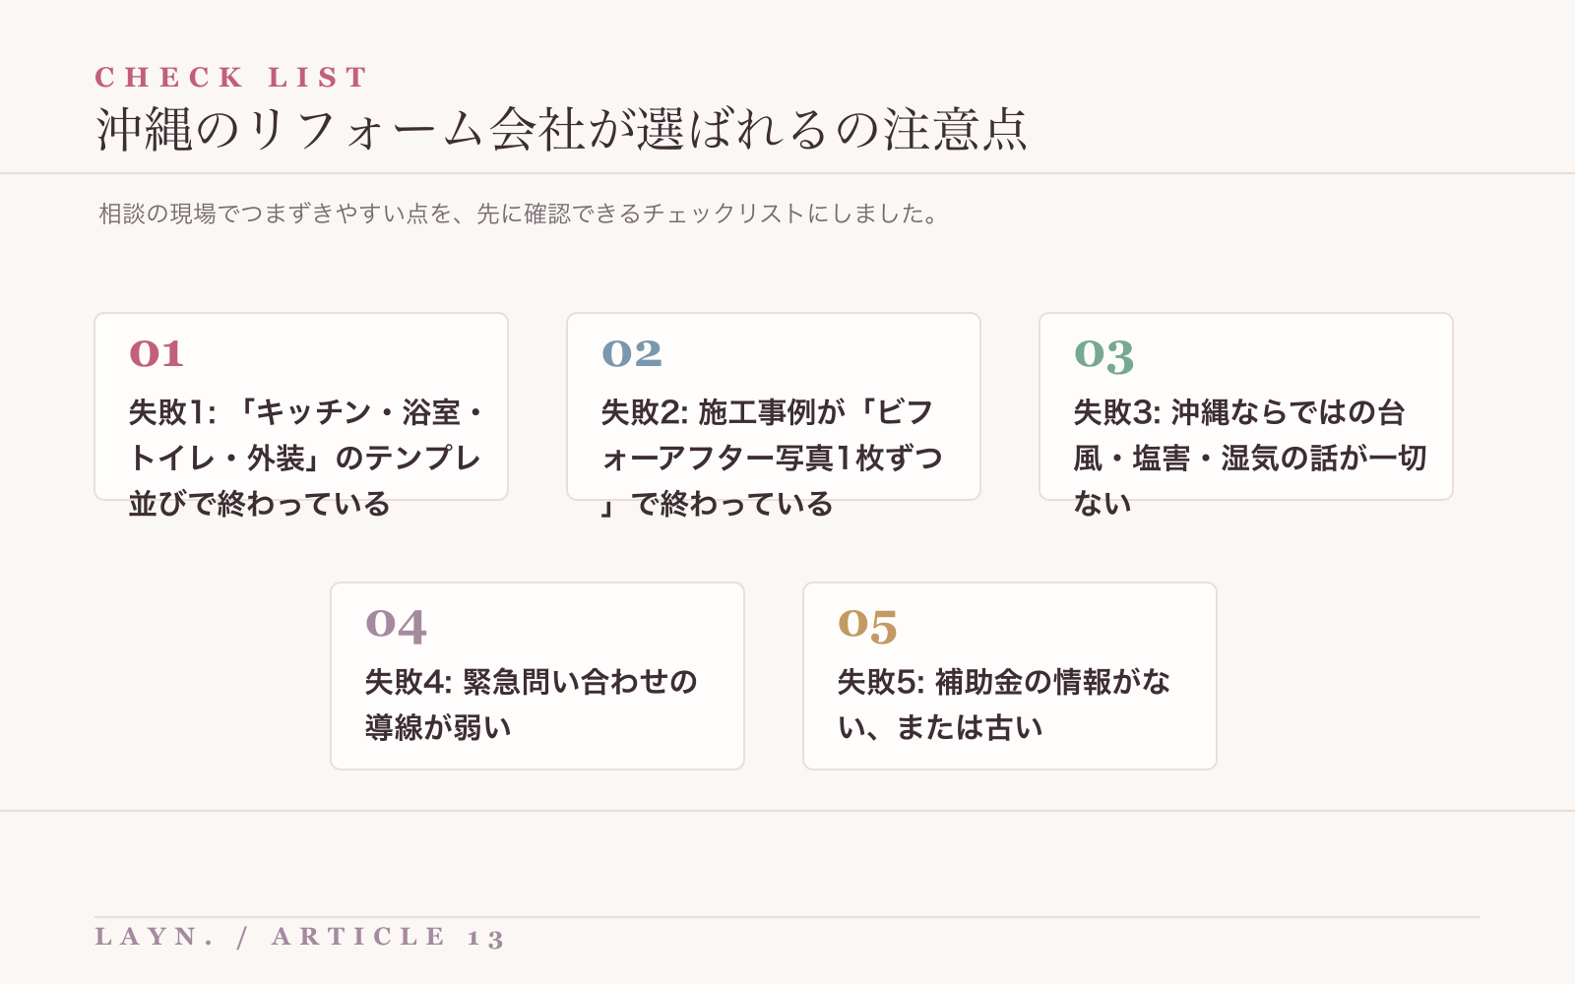
Task: Click the footer text LAYN. / ARTICLE 13
Action: coord(300,937)
